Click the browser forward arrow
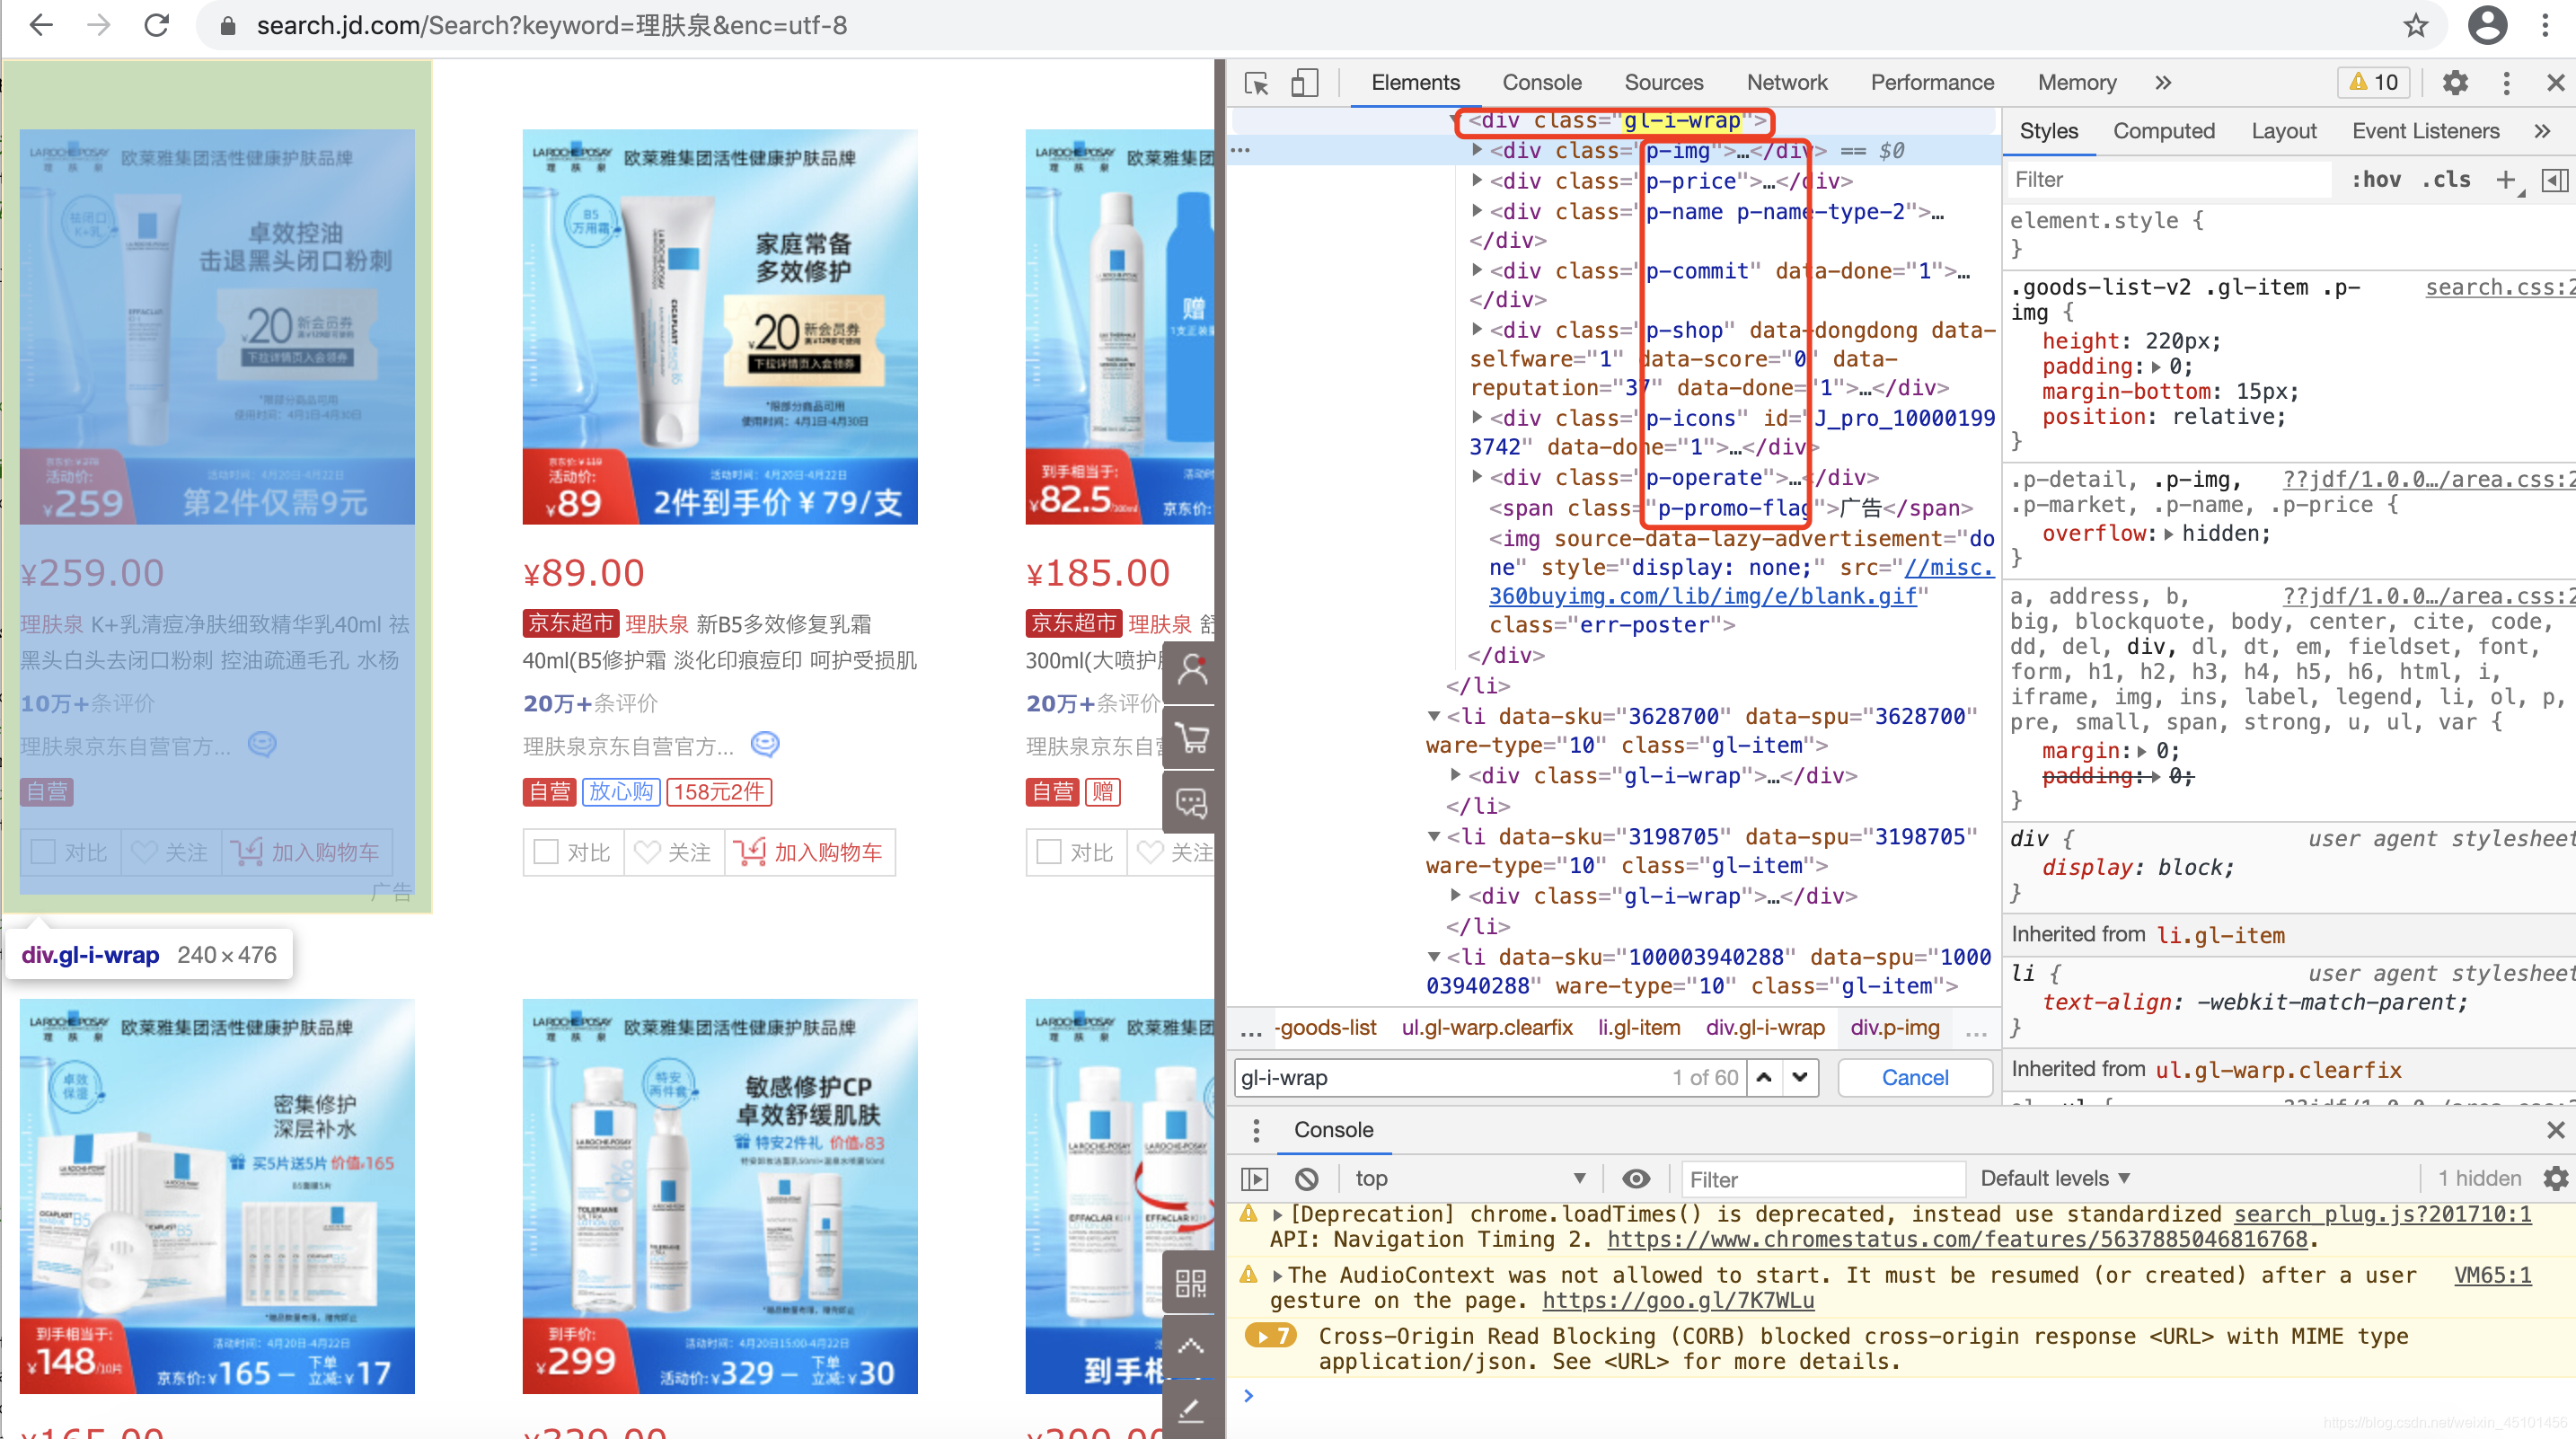Screen dimensions: 2576x1439 99,25
